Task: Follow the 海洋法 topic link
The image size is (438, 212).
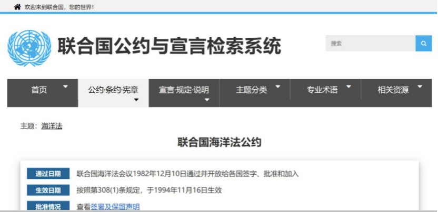Action: tap(52, 126)
